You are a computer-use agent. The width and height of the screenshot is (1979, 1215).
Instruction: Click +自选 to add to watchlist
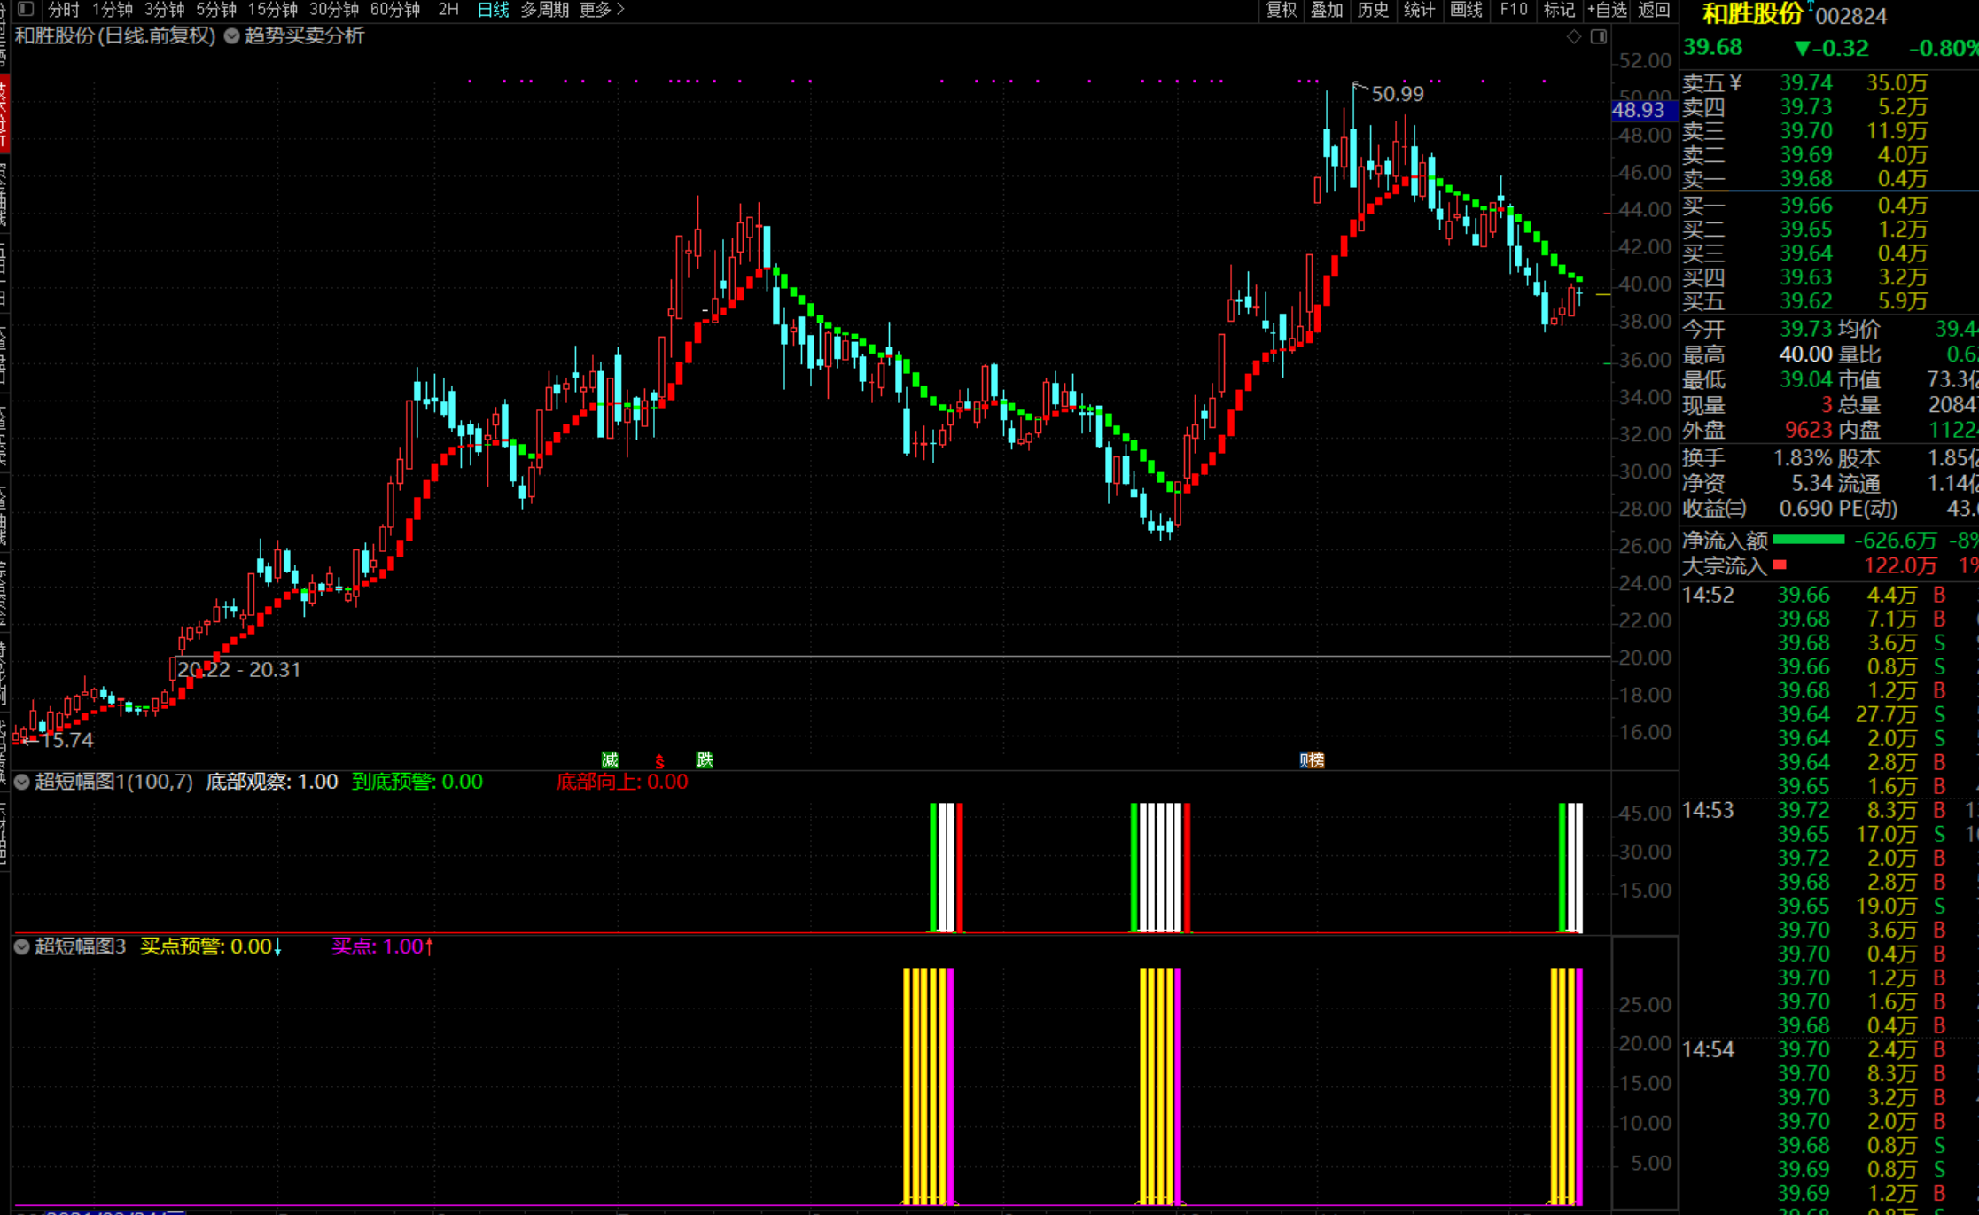(1606, 10)
